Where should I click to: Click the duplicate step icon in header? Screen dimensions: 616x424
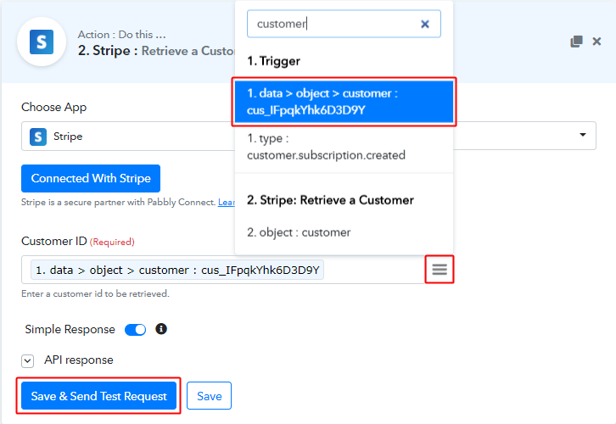click(x=576, y=42)
